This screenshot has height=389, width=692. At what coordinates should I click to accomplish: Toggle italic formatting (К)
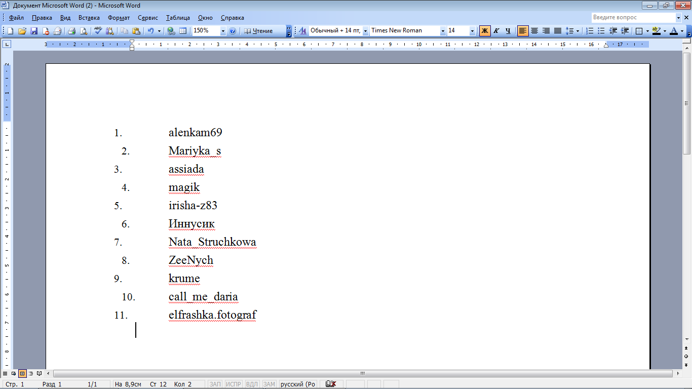(496, 31)
